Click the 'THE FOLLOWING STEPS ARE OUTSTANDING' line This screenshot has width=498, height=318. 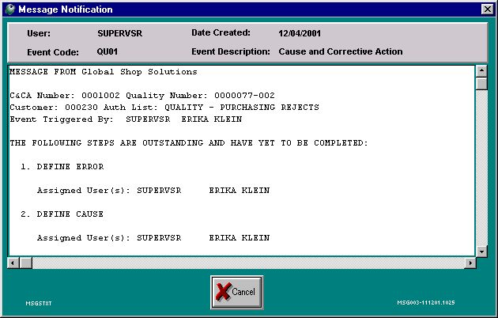(189, 143)
